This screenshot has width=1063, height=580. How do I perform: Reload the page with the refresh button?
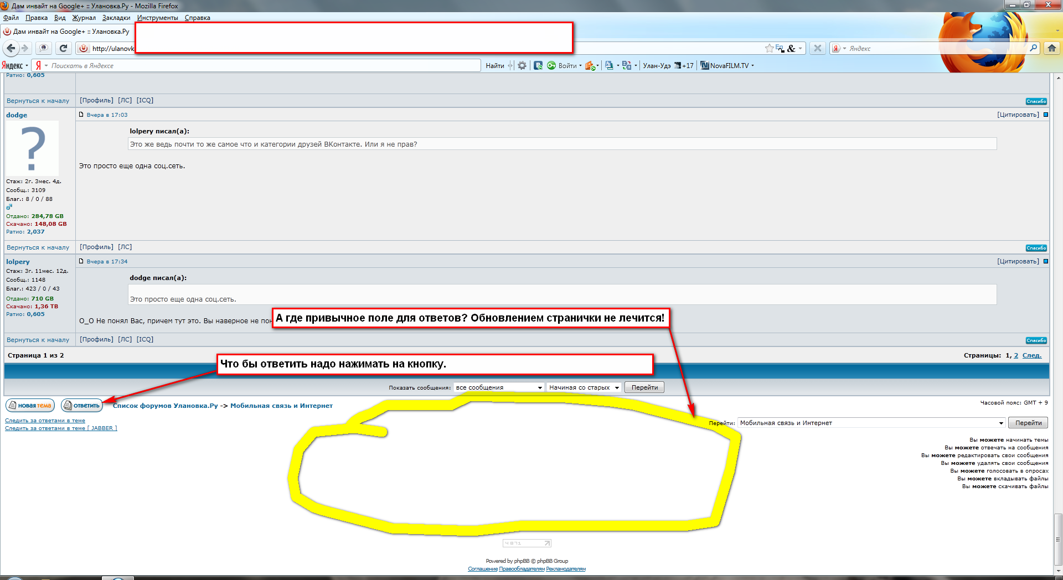coord(63,48)
